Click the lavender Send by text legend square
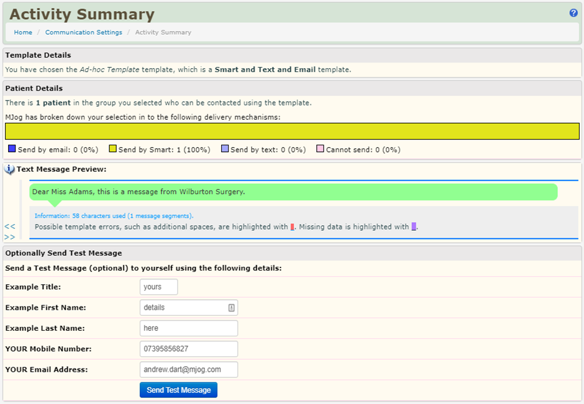 click(225, 149)
